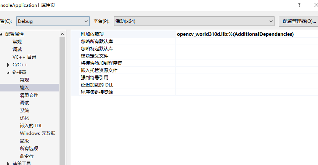Select 调试 under 配置属性

17,50
